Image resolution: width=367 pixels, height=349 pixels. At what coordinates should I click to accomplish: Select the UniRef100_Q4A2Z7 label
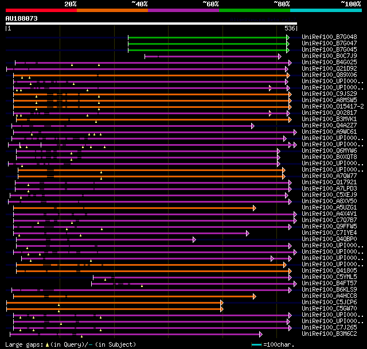[x=329, y=126]
